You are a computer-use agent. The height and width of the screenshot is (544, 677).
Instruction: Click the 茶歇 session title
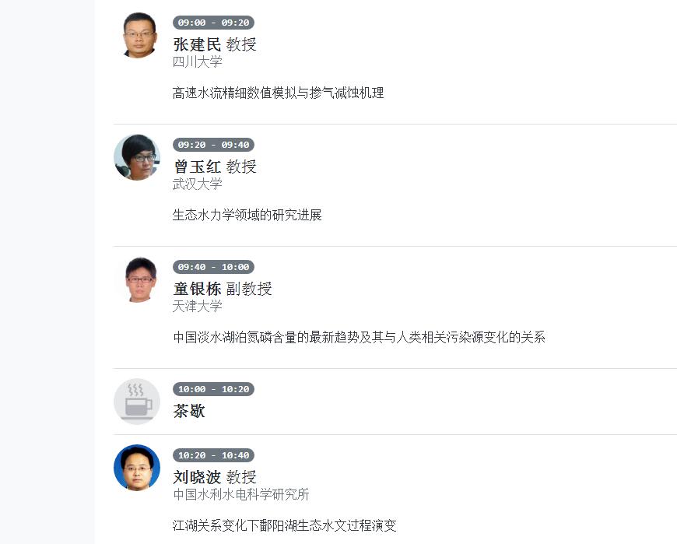click(189, 411)
